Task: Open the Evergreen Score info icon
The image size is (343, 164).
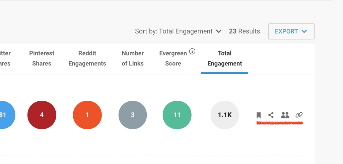Action: click(192, 52)
